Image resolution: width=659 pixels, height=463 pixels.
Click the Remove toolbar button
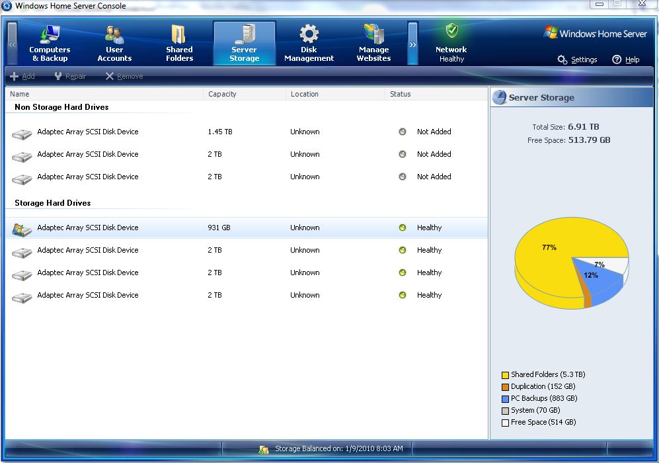[x=124, y=76]
